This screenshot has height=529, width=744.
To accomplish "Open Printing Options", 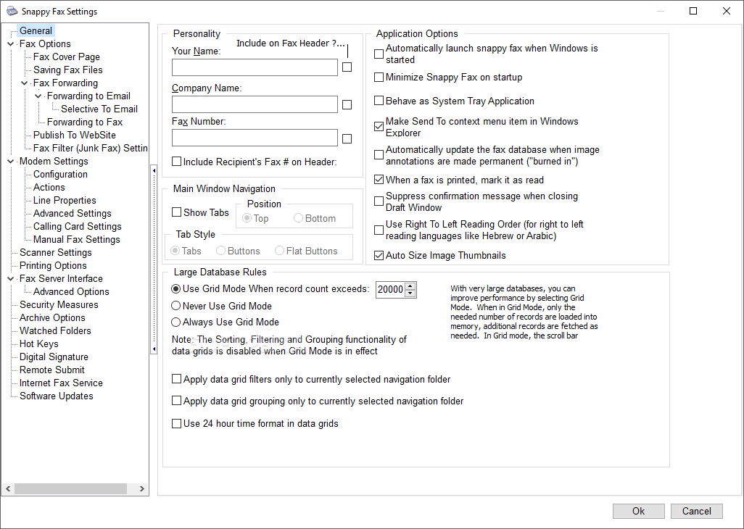I will click(53, 265).
